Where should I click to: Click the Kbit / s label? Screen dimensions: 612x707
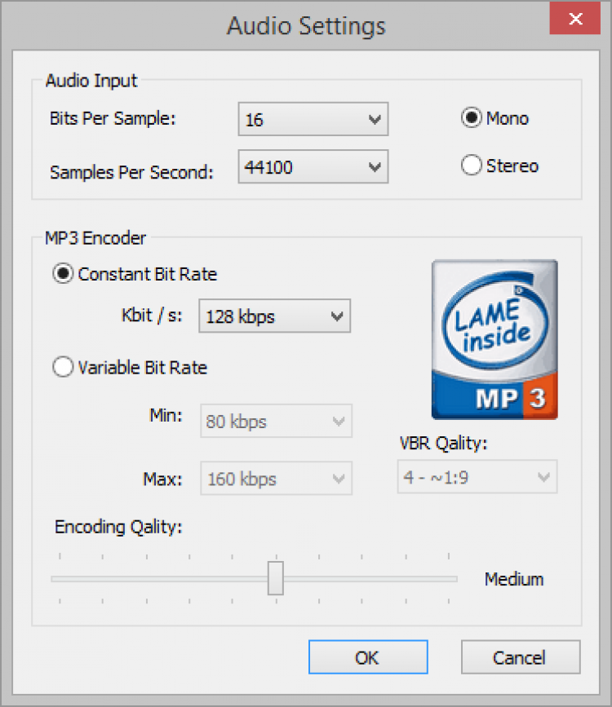pyautogui.click(x=152, y=316)
